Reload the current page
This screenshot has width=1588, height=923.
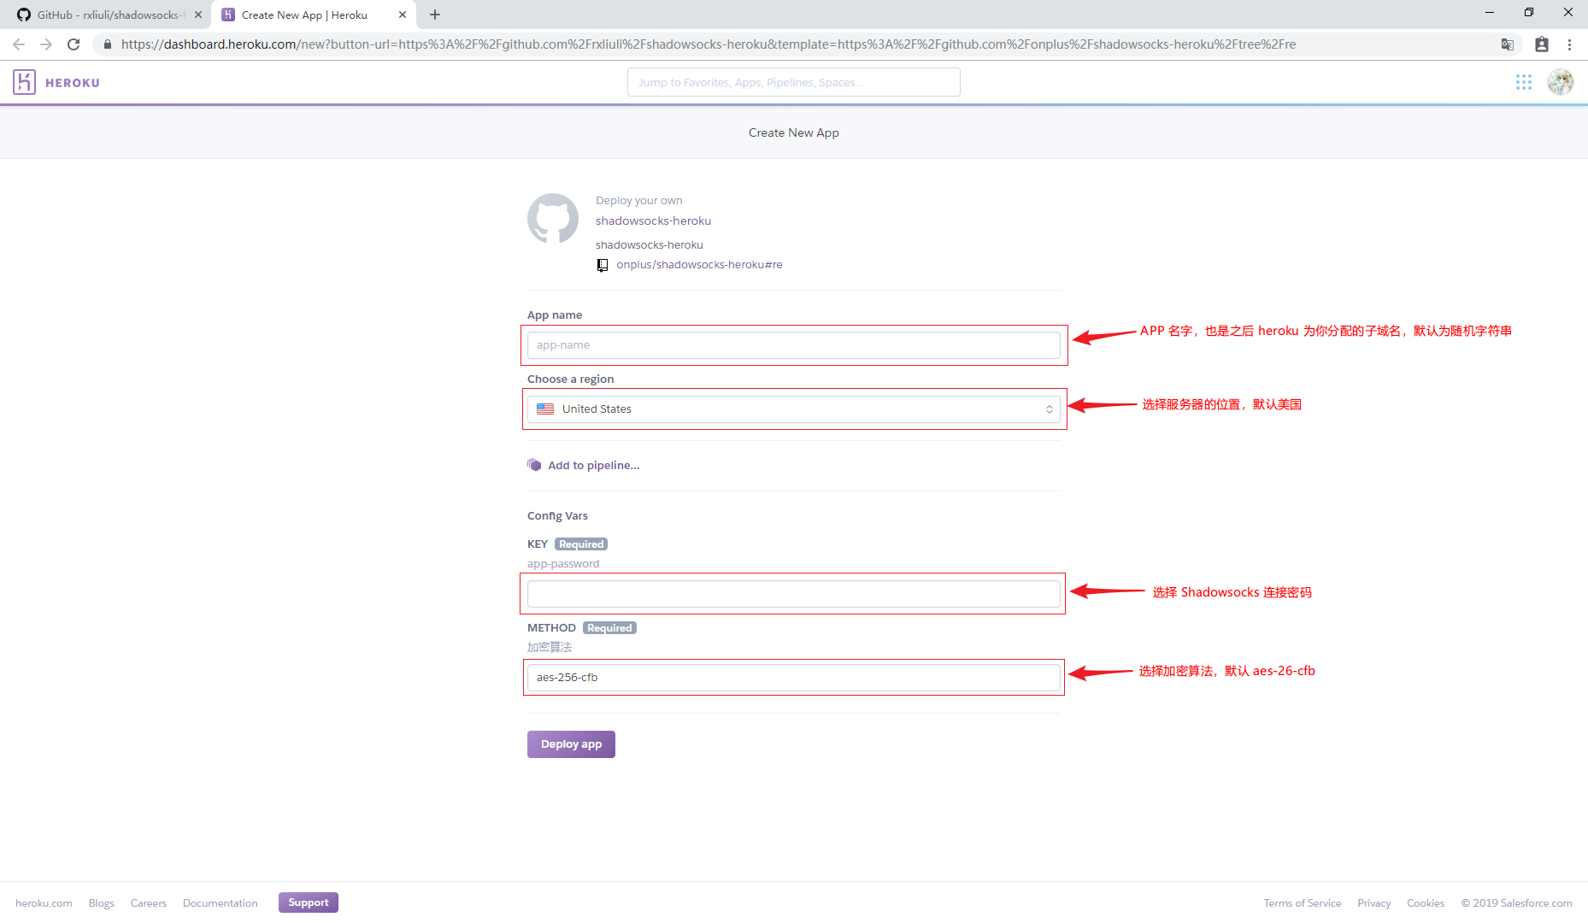pos(74,44)
